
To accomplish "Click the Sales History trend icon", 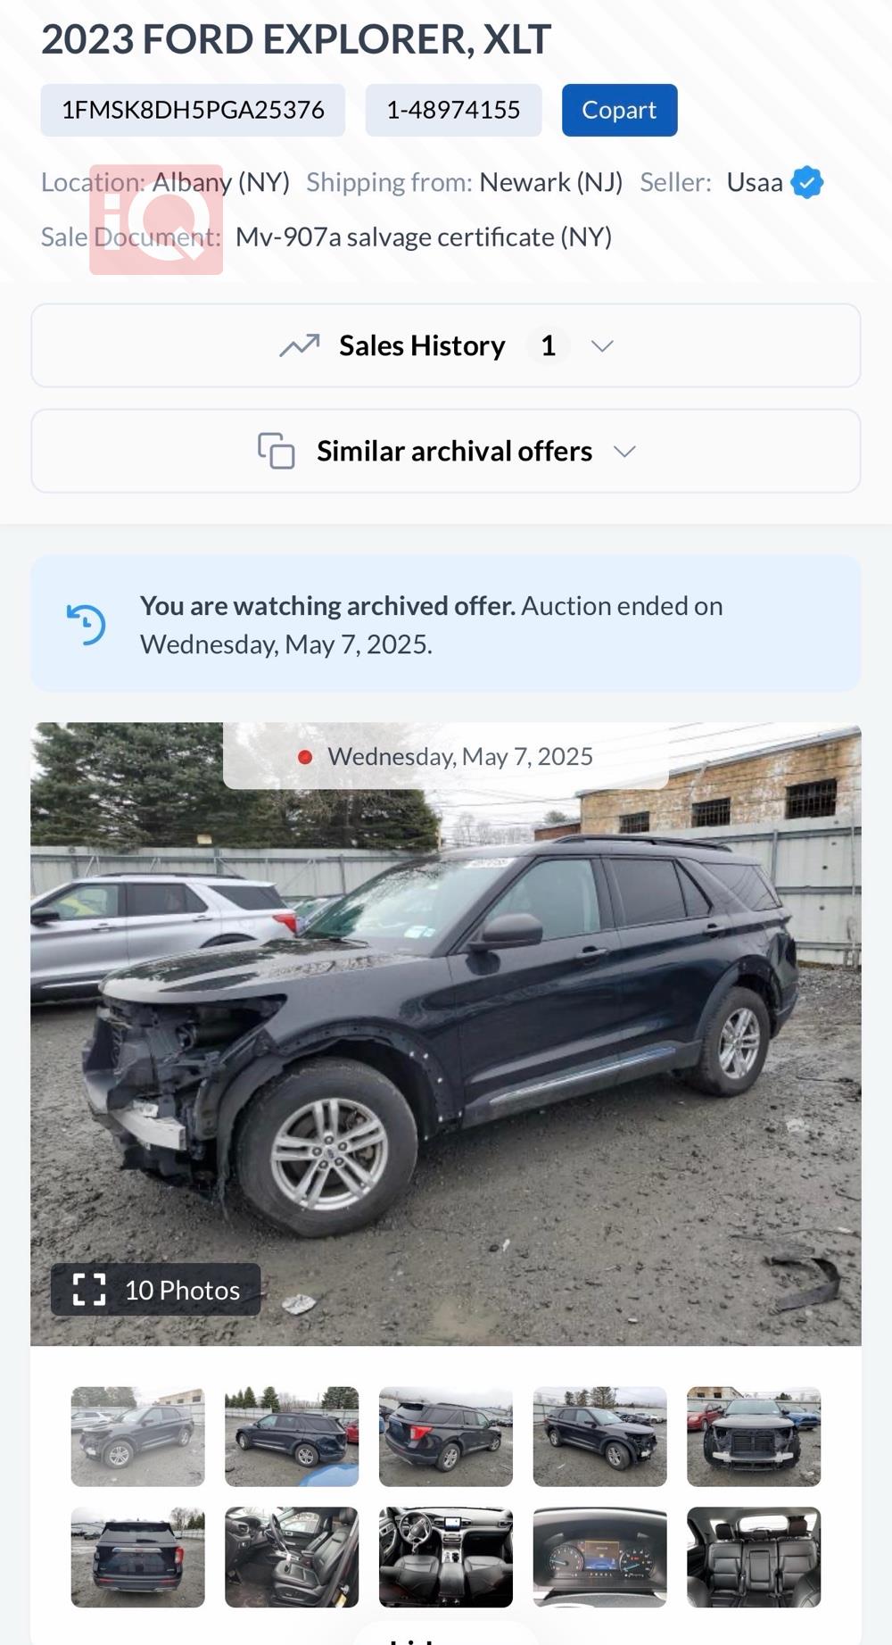I will [x=300, y=345].
